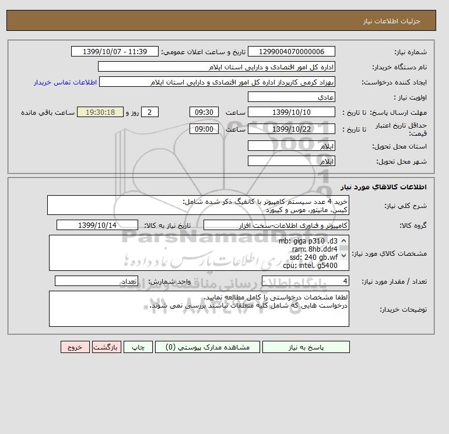Click label اولویت نیاز
The height and width of the screenshot is (434, 449).
pyautogui.click(x=411, y=97)
